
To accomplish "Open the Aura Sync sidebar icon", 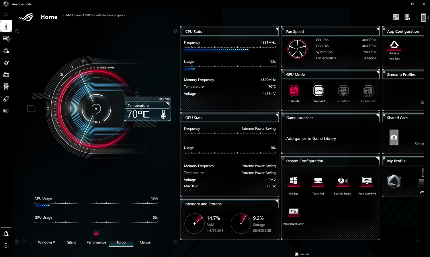I will 6,51.
